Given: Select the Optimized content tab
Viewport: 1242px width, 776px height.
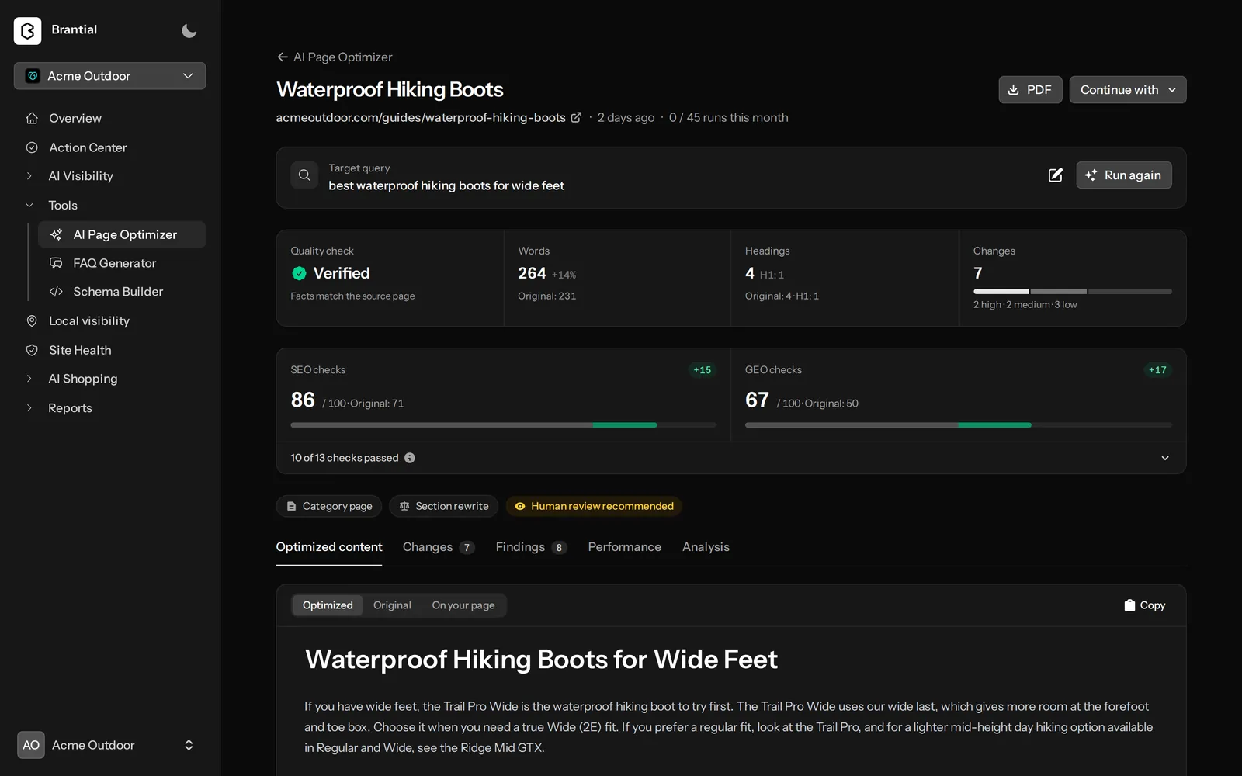Looking at the screenshot, I should click(329, 547).
